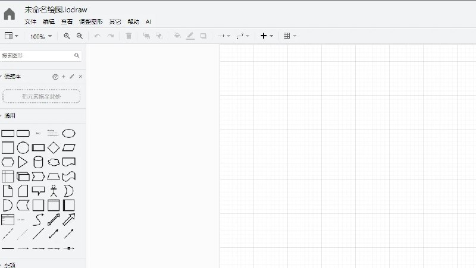This screenshot has width=476, height=268.
Task: Select the diamond shape
Action: [54, 148]
